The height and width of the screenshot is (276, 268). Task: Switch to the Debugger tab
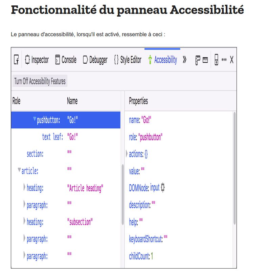tap(95, 60)
